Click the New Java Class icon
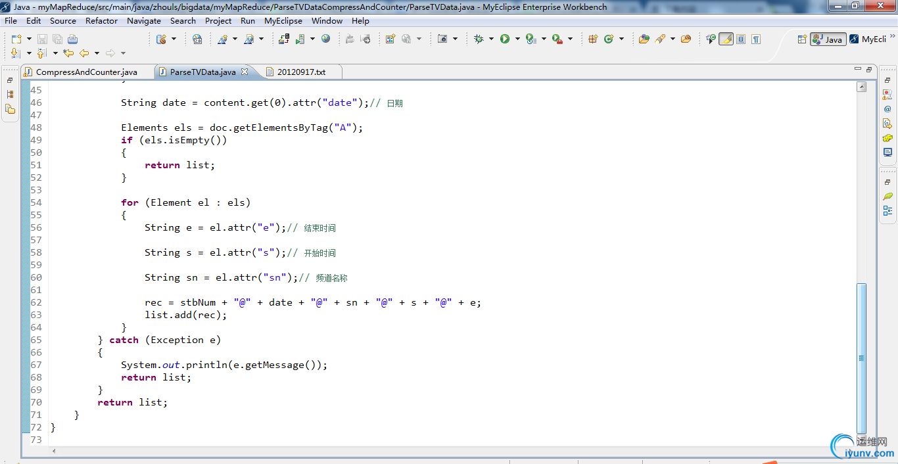 [609, 39]
